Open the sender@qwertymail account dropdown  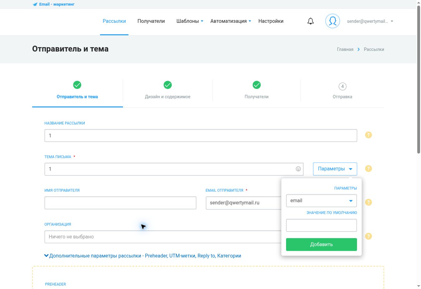[x=370, y=21]
